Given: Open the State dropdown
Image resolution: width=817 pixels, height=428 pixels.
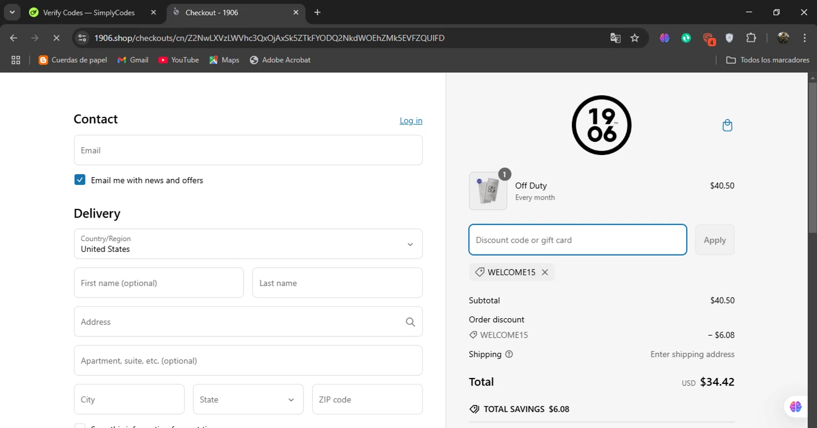Looking at the screenshot, I should pos(248,399).
